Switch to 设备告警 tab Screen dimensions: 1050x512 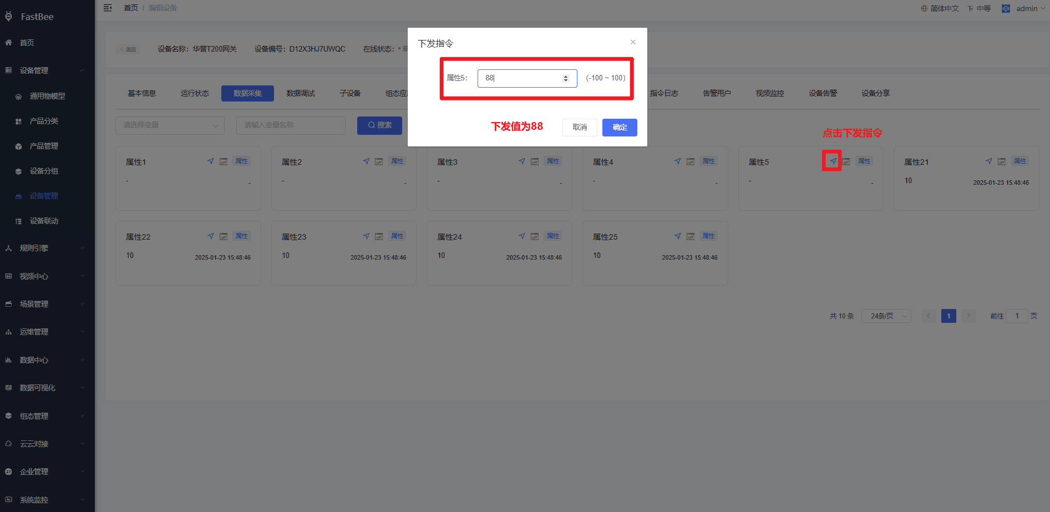click(x=823, y=93)
